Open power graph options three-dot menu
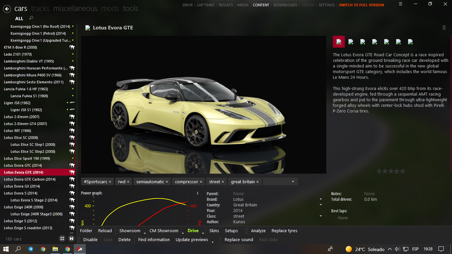 [198, 193]
